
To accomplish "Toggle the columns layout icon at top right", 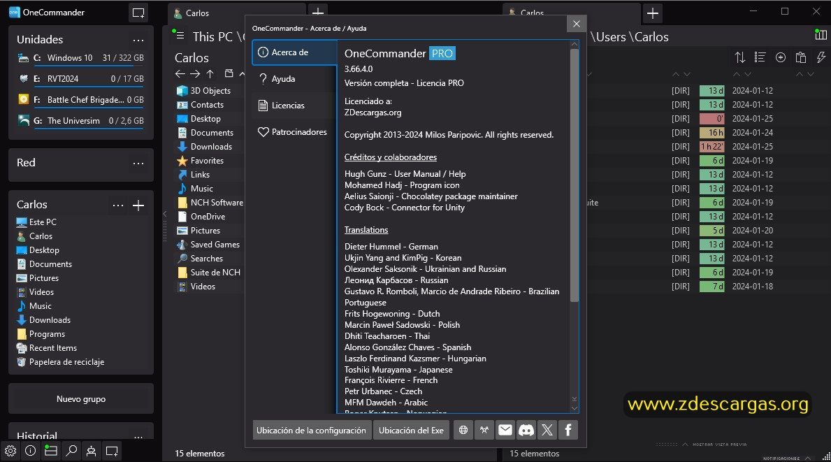I will (821, 35).
